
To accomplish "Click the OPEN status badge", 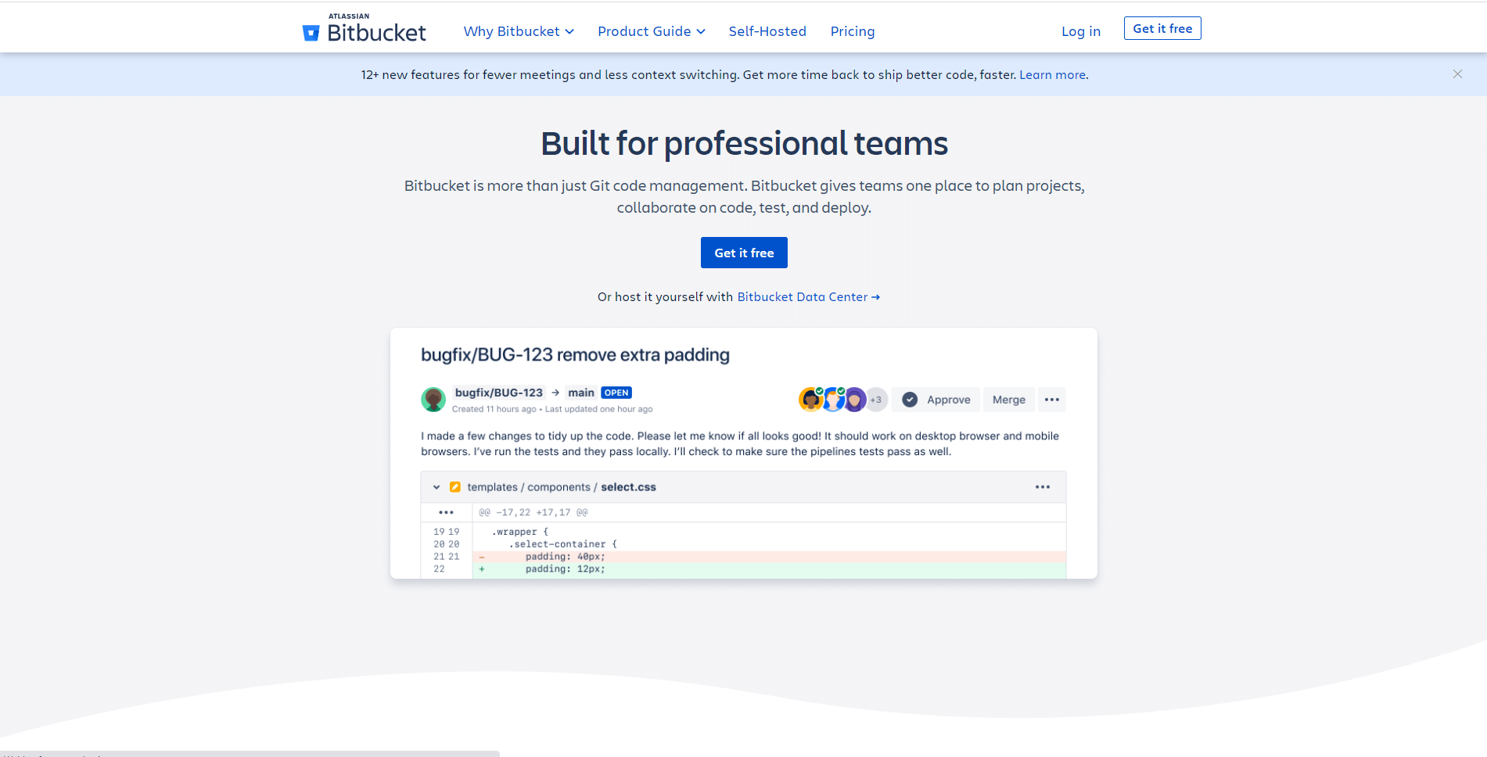I will pos(616,393).
